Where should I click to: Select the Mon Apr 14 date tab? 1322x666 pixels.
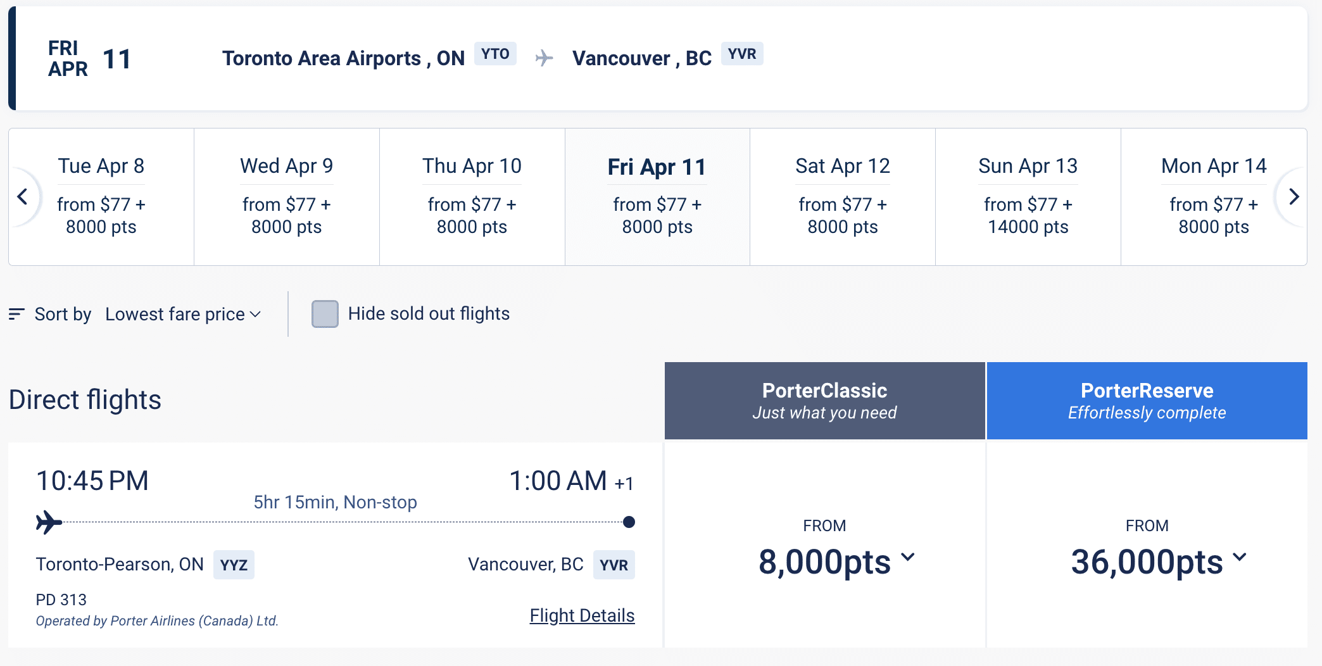[1213, 197]
